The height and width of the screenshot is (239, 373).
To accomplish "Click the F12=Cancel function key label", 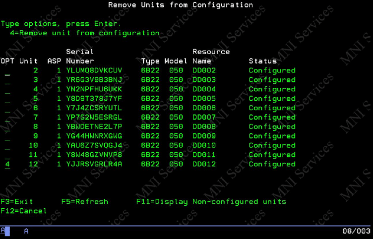I will coord(24,211).
